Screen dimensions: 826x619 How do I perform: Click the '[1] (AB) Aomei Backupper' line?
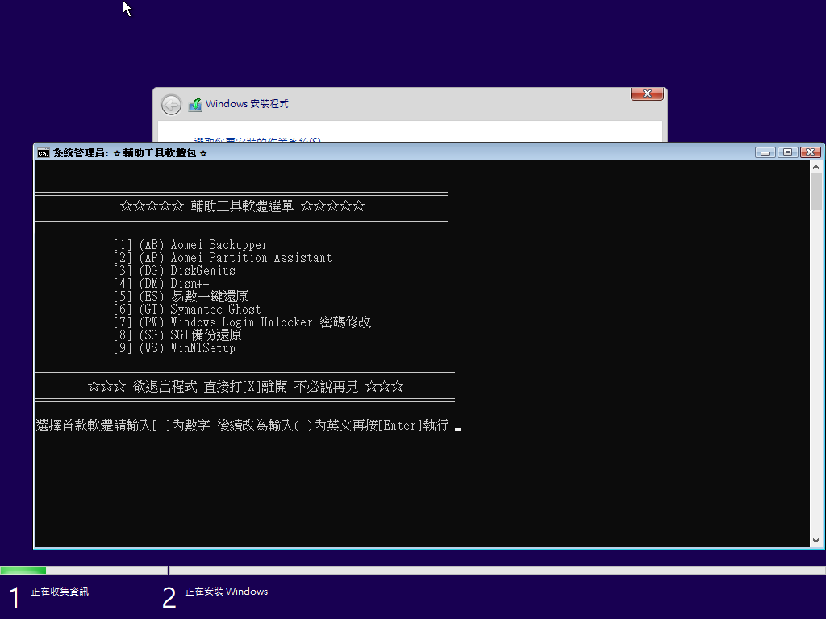pos(190,245)
